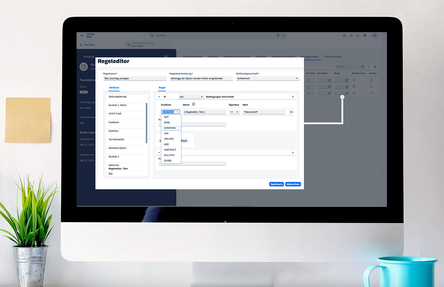Click the Speichern button

tap(276, 184)
